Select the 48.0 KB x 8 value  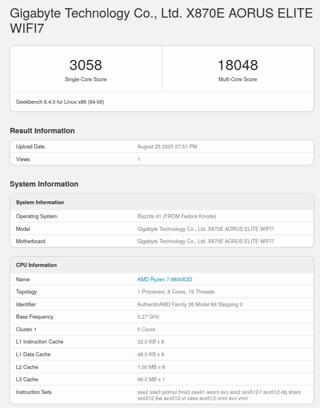pos(150,354)
